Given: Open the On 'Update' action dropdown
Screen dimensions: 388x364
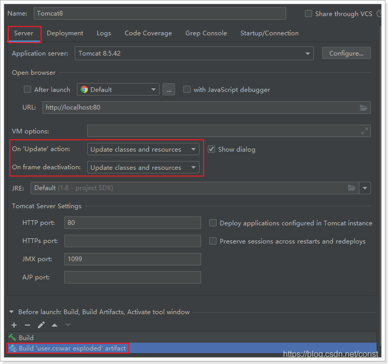Looking at the screenshot, I should [x=143, y=149].
